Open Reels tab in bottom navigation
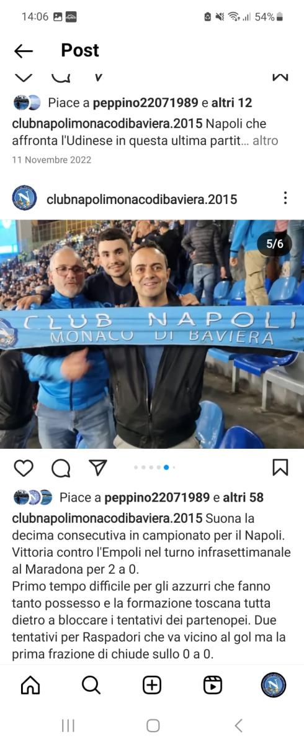The image size is (304, 746). pos(213,685)
